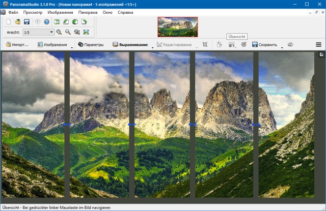The height and width of the screenshot is (211, 326).
Task: Click the Print icon in the toolbar
Action: (x=290, y=45)
